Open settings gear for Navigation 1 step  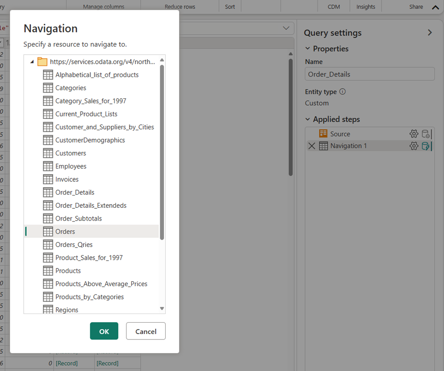(x=413, y=146)
